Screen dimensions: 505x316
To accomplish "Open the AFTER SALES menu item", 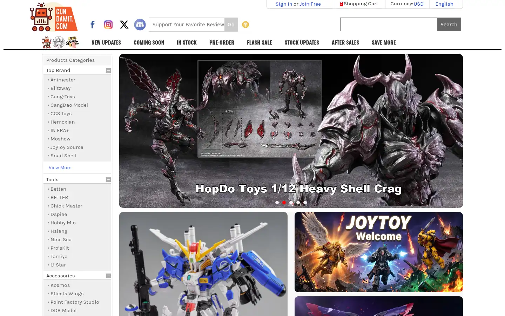I will click(345, 42).
